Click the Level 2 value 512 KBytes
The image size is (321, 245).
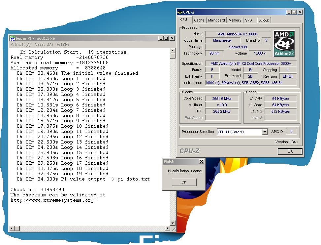tap(280, 111)
